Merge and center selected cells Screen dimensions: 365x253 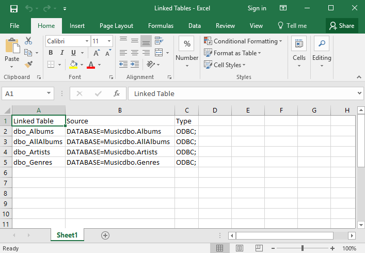159,53
